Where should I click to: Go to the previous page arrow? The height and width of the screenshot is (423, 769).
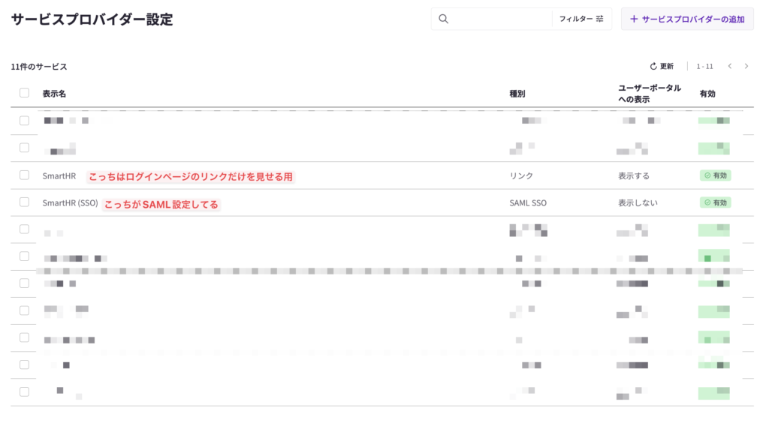[729, 67]
